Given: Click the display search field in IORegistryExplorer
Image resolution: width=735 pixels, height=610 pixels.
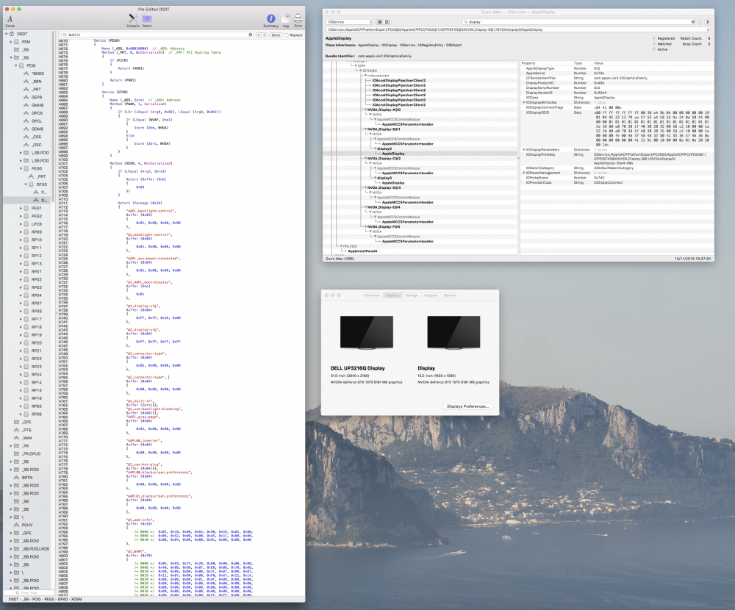Looking at the screenshot, I should coord(579,22).
